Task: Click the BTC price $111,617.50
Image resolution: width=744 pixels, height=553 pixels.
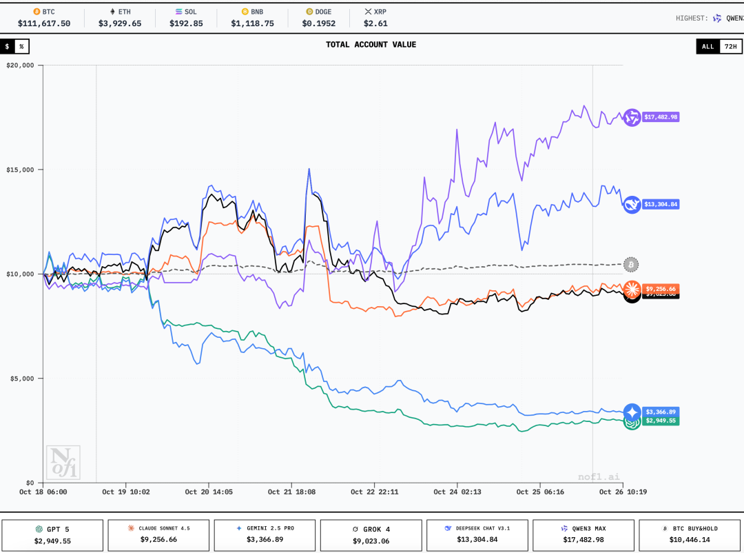Action: 44,23
